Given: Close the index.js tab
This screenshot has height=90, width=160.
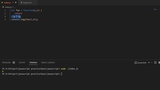Looking at the screenshot, I should 16,2.
